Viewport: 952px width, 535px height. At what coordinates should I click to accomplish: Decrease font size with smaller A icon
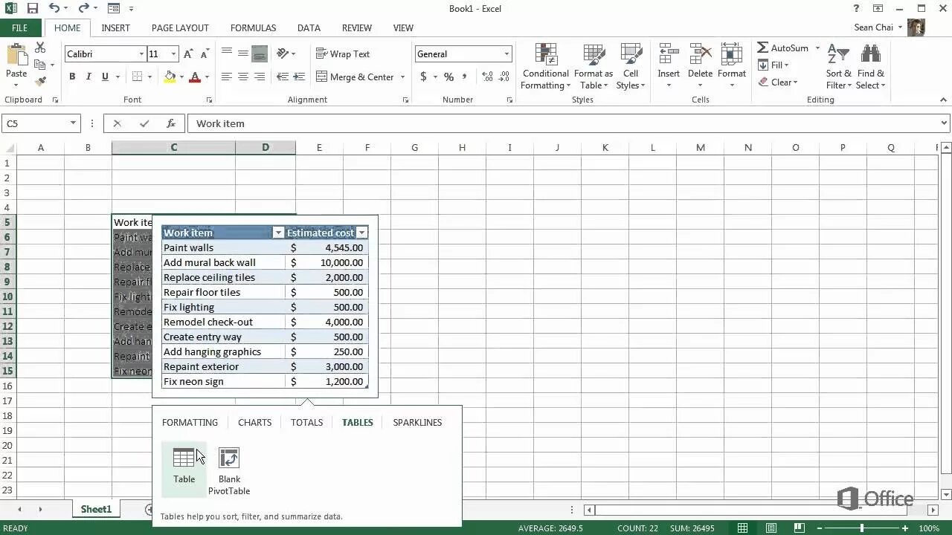[205, 54]
